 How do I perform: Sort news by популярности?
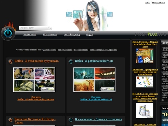coord(65,50)
